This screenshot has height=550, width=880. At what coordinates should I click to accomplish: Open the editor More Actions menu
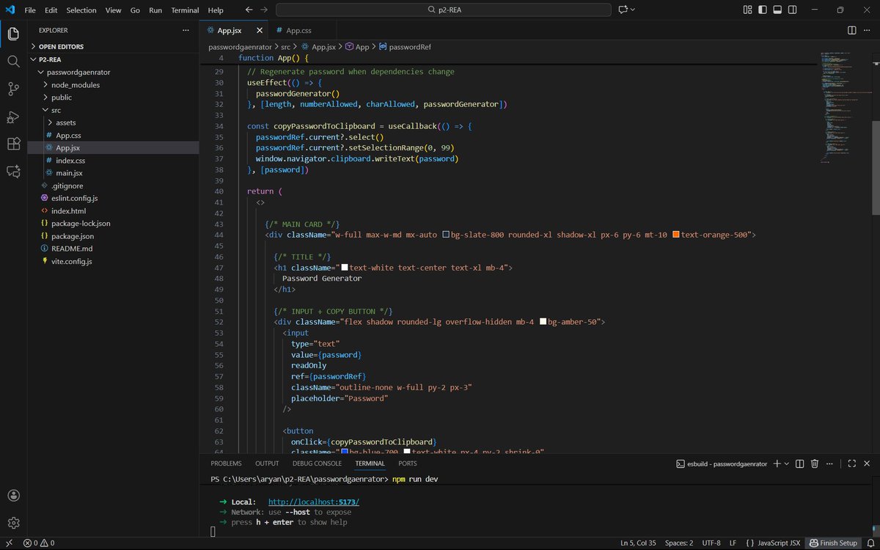point(868,30)
